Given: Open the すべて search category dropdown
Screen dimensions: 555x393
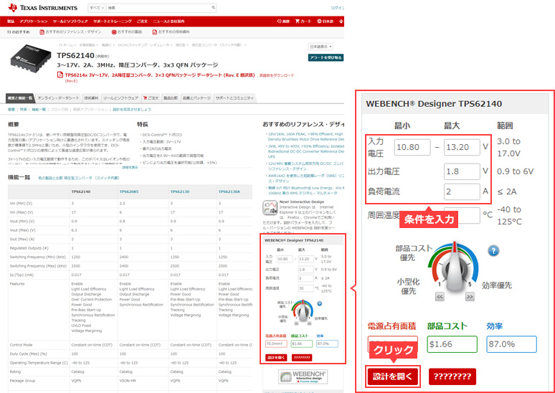Looking at the screenshot, I should point(97,7).
